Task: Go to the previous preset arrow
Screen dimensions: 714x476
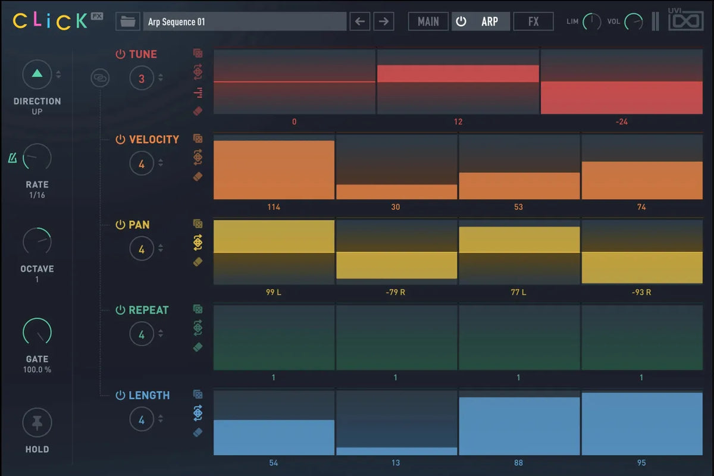Action: pos(359,22)
